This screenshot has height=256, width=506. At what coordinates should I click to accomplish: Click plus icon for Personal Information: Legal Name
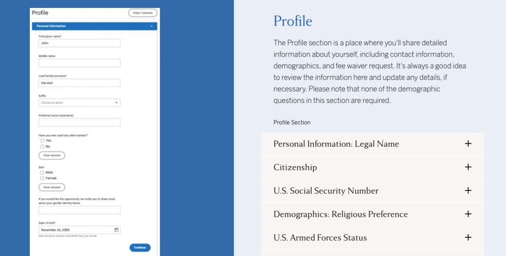(x=468, y=144)
